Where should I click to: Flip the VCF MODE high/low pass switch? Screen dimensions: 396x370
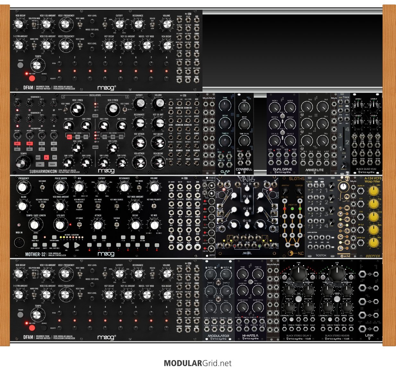point(98,206)
